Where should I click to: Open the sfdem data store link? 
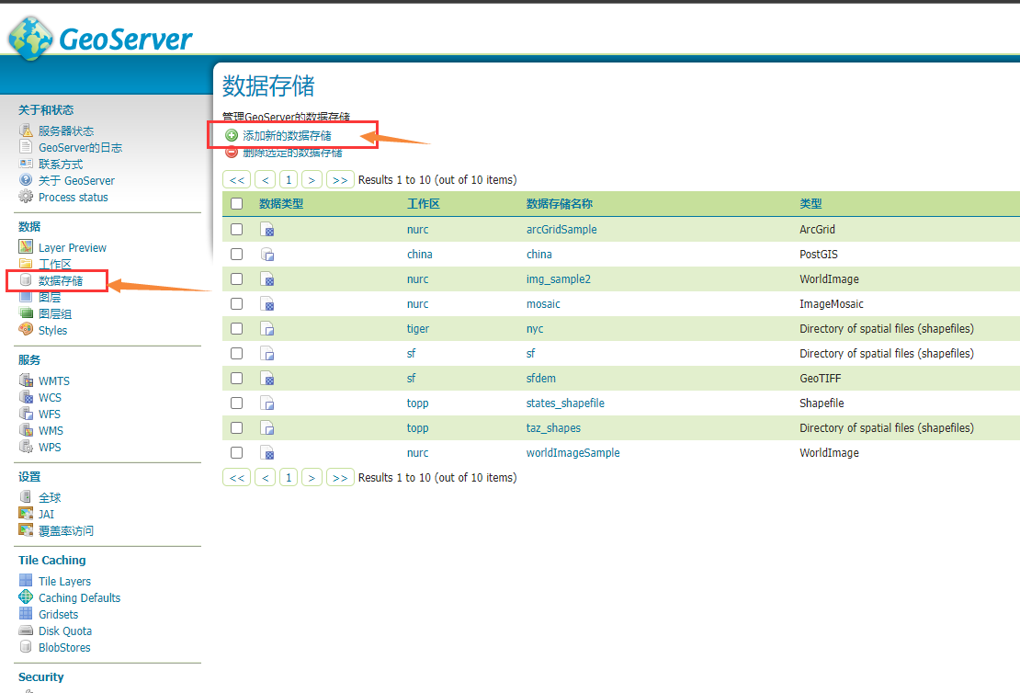(x=541, y=378)
